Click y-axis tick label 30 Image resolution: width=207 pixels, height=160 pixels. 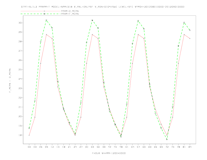coord(20,23)
